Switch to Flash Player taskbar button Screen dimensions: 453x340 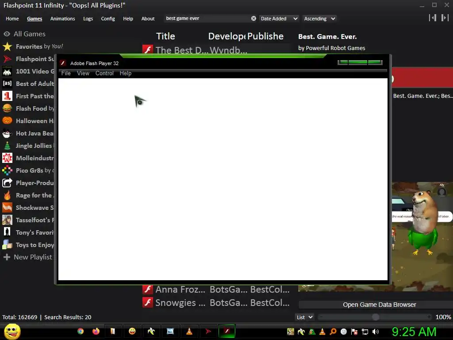pyautogui.click(x=227, y=331)
